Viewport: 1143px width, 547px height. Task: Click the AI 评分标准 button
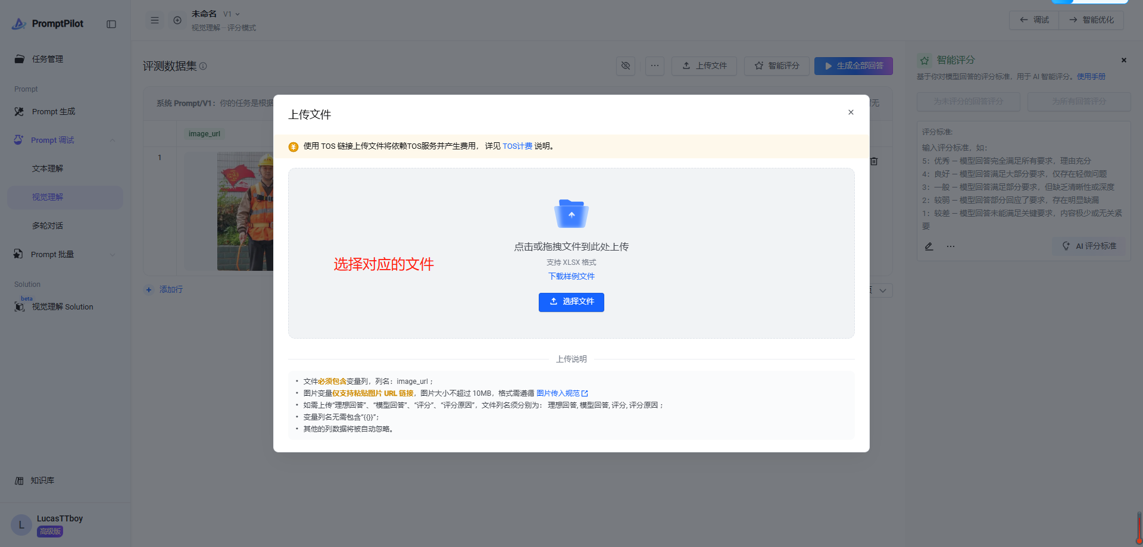pos(1089,246)
